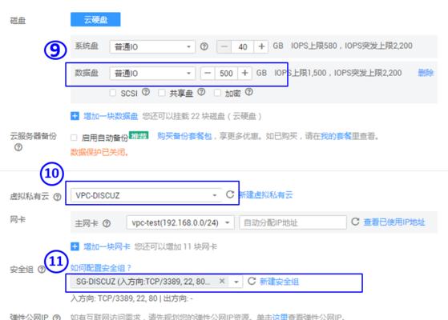The height and width of the screenshot is (320, 448).
Task: Click help icon next to 共享盘
Action: [201, 92]
